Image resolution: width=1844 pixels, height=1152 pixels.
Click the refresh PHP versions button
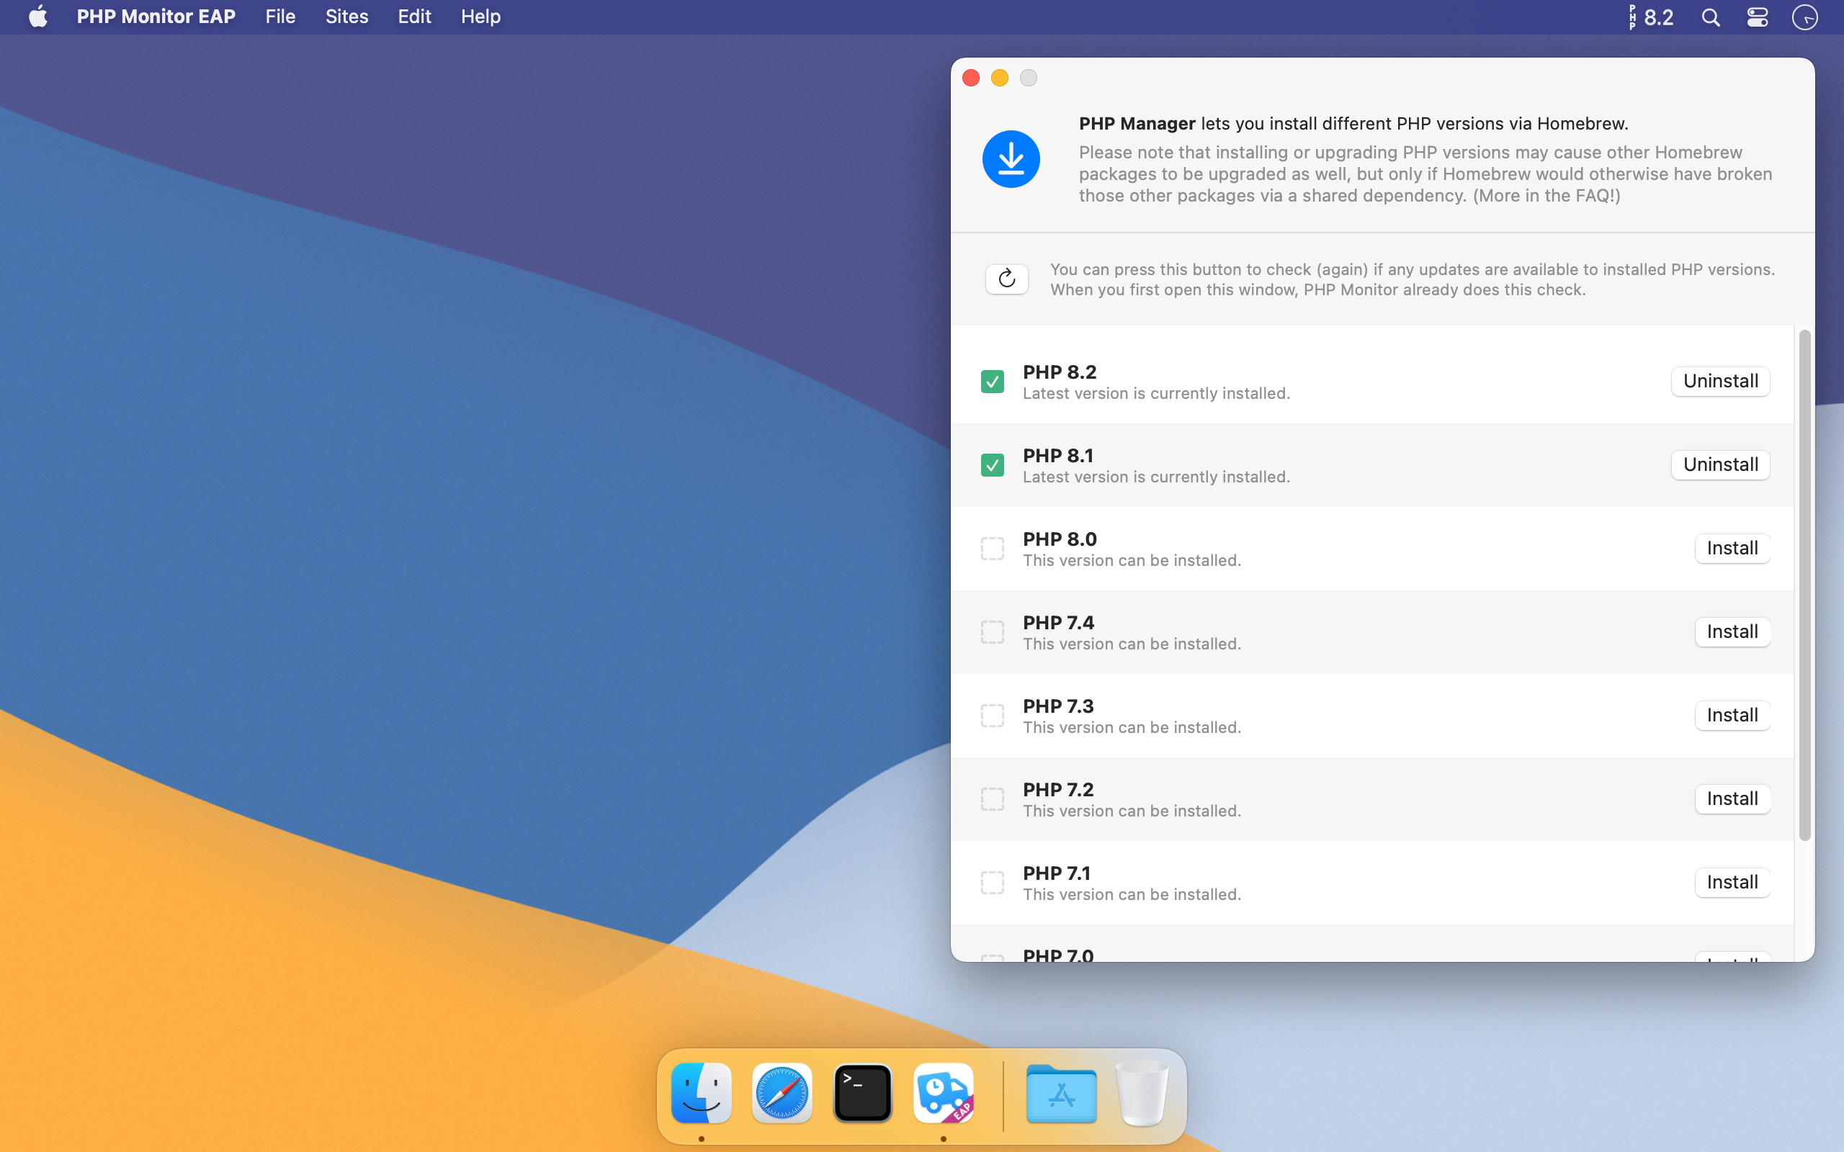[1006, 279]
